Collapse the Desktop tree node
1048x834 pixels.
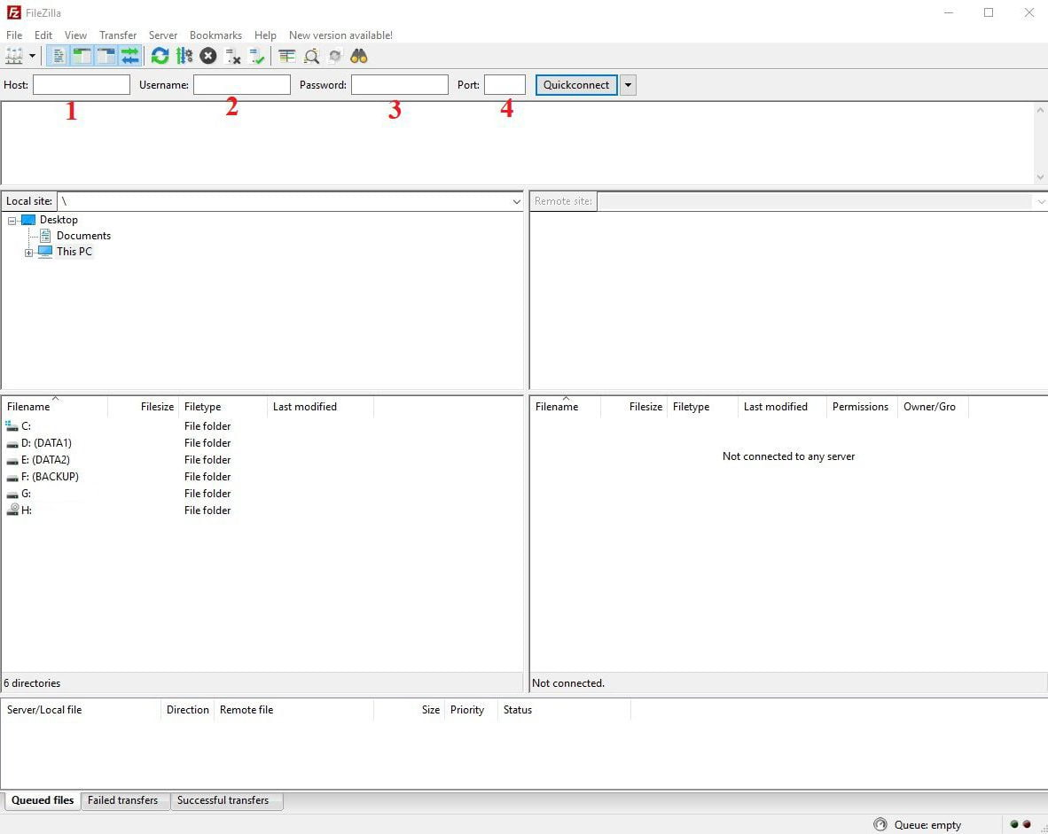click(x=12, y=221)
